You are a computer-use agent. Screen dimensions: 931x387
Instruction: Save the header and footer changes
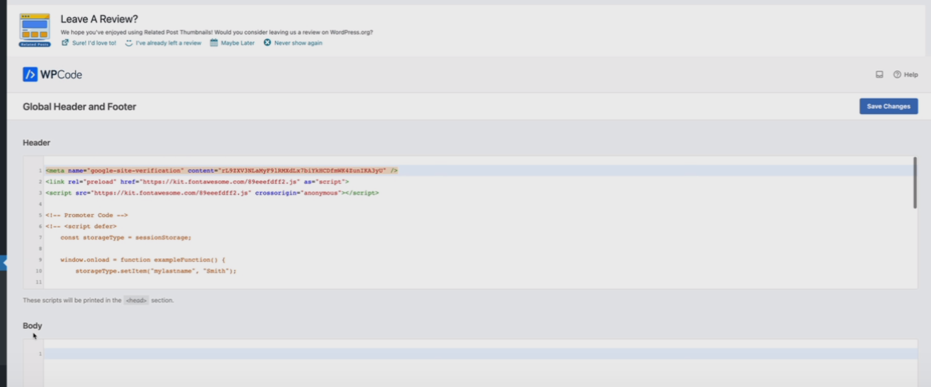click(888, 106)
